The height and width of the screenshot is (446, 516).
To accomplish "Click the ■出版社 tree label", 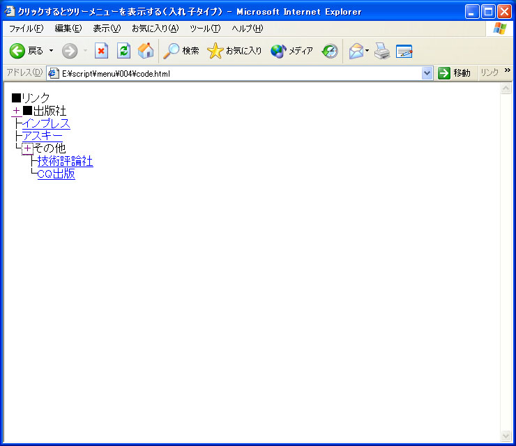I will (45, 111).
